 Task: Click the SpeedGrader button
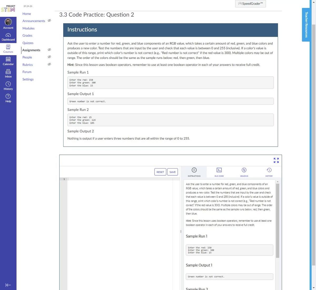[250, 3]
